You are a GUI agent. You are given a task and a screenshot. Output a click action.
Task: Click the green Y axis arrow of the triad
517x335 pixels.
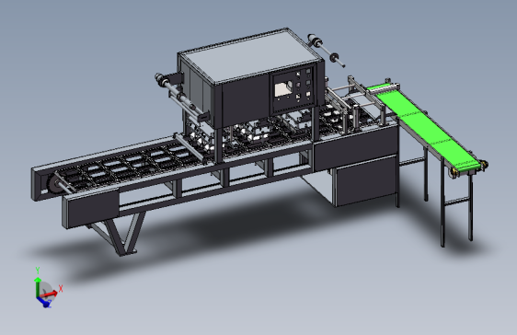coord(38,286)
